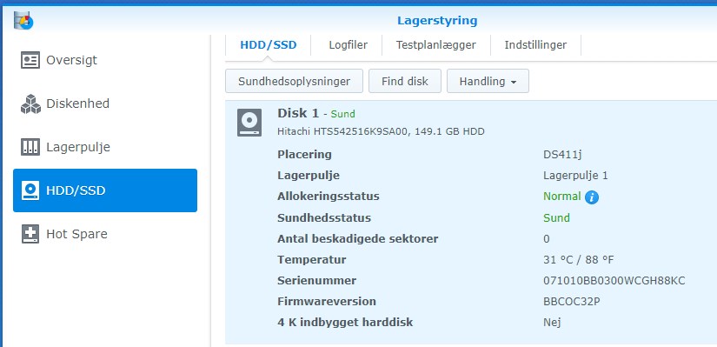
Task: Click the Sundhedsoplysninger button
Action: click(x=294, y=81)
